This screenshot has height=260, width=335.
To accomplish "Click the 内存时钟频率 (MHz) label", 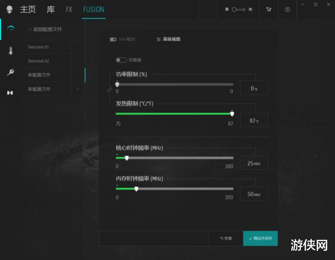I will (x=140, y=178).
